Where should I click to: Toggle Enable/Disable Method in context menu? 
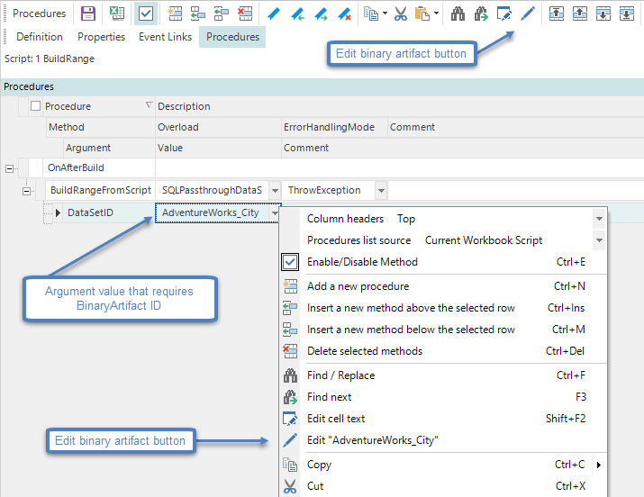[x=443, y=262]
